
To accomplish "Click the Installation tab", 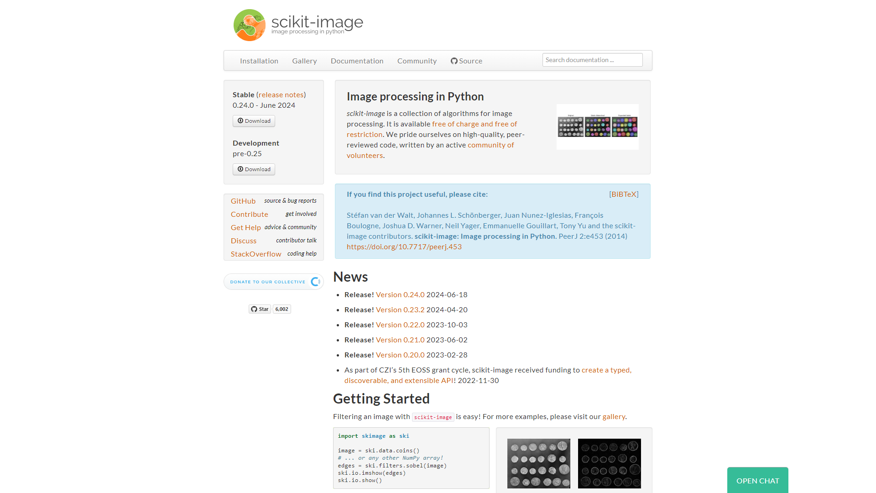I will pyautogui.click(x=259, y=60).
